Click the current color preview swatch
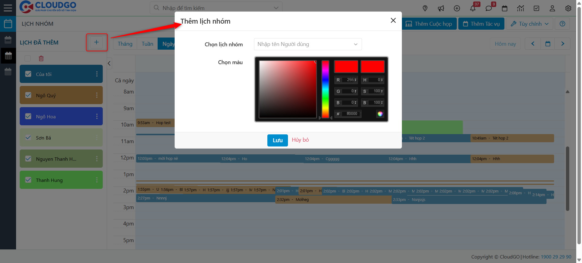The image size is (582, 263). point(373,66)
